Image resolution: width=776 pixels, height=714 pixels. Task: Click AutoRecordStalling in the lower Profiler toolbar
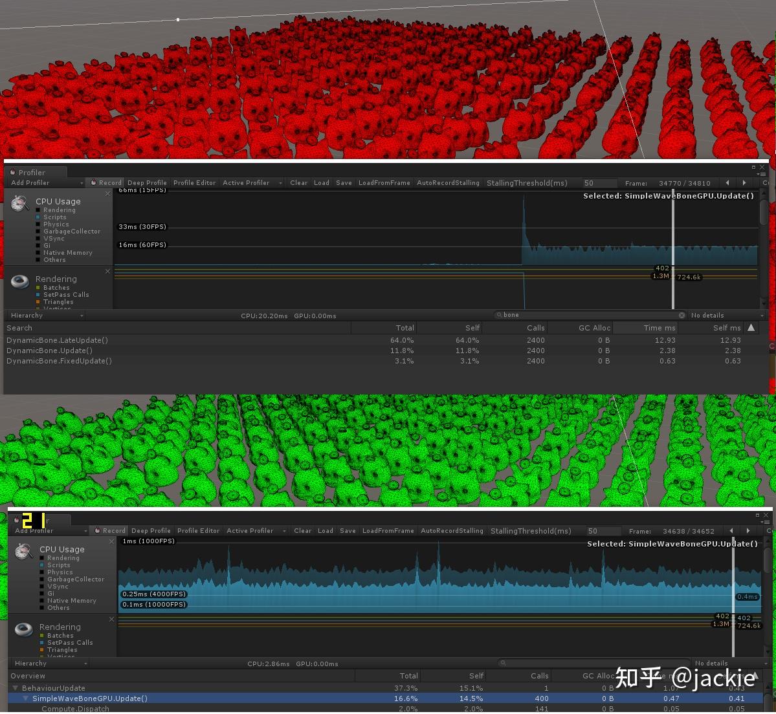[452, 530]
